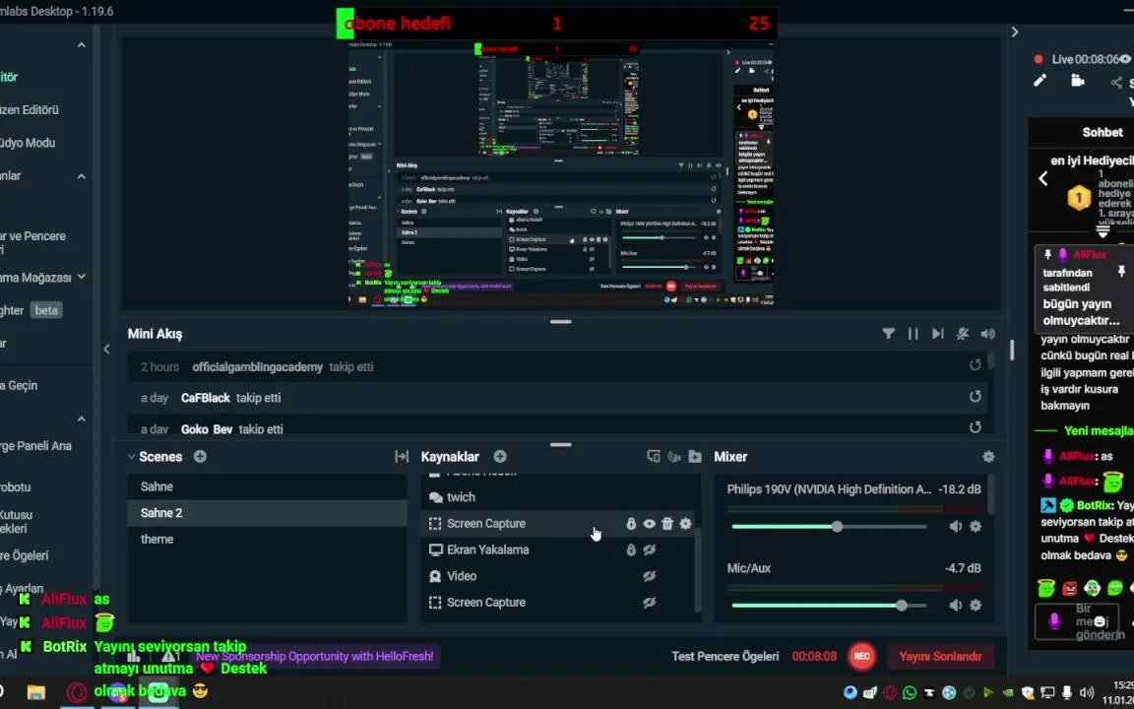Replay the CaFBlack follow alert
Viewport: 1134px width, 709px height.
click(975, 397)
